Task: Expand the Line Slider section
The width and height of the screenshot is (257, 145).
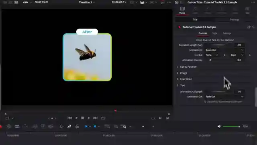Action: (184, 79)
